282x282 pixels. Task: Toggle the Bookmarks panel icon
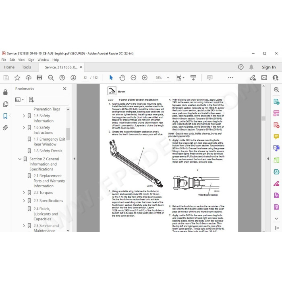(5, 116)
